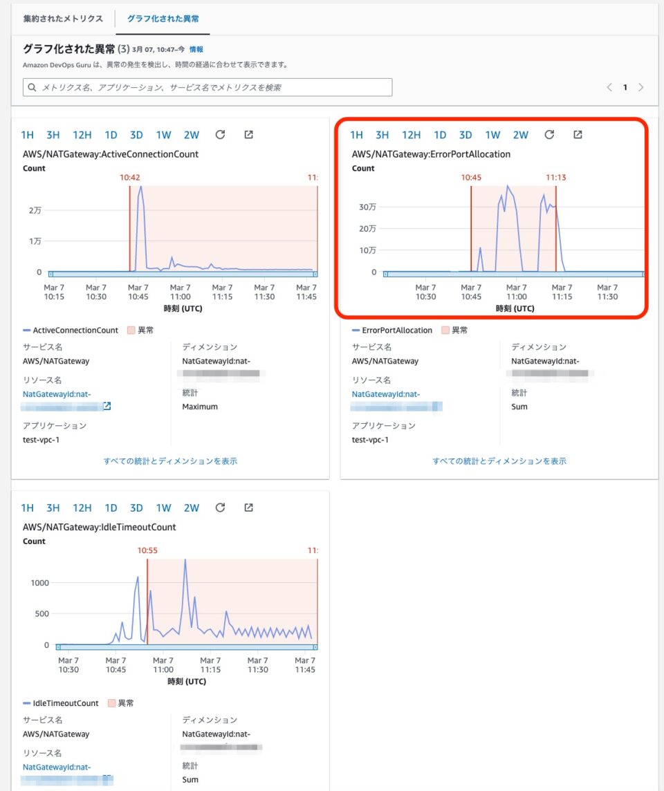The width and height of the screenshot is (664, 791).
Task: Open IdleTimeoutCount graph externally
Action: (248, 508)
